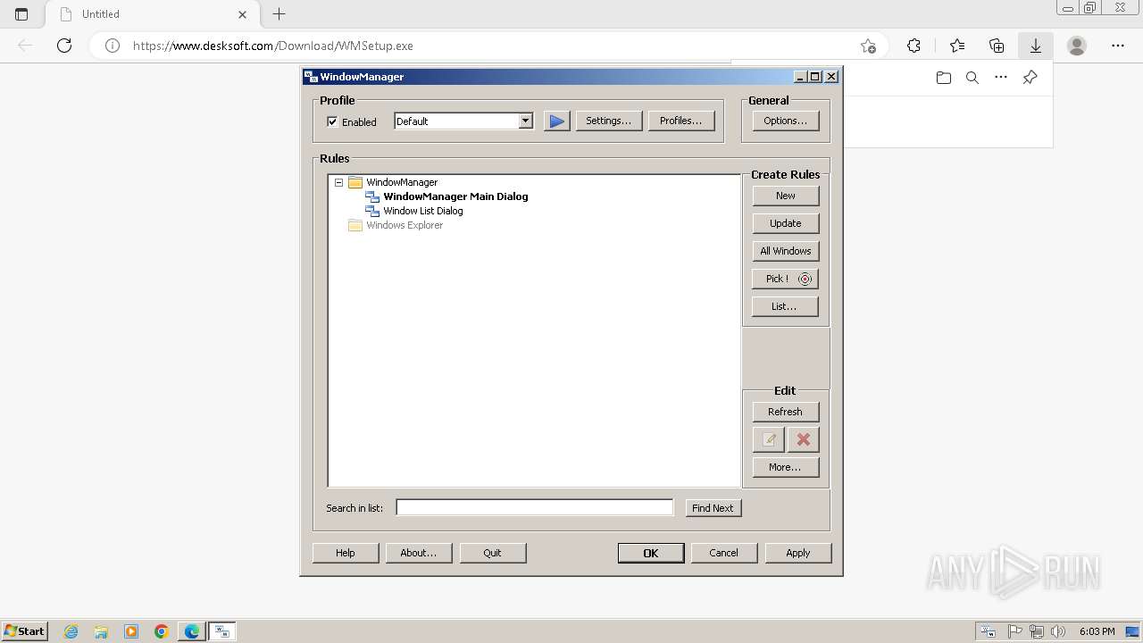Select Window List Dialog rule
This screenshot has width=1143, height=643.
pos(423,211)
